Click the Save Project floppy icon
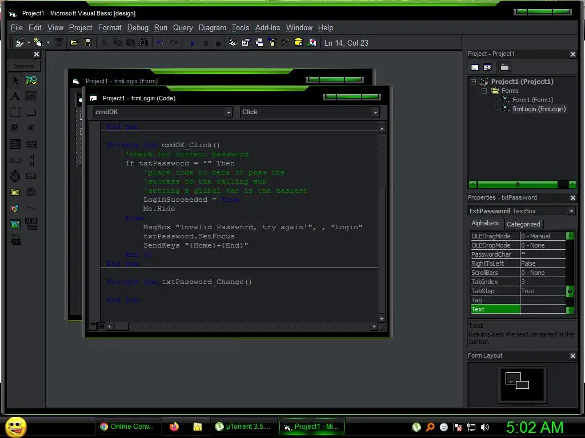This screenshot has height=438, width=585. [88, 42]
